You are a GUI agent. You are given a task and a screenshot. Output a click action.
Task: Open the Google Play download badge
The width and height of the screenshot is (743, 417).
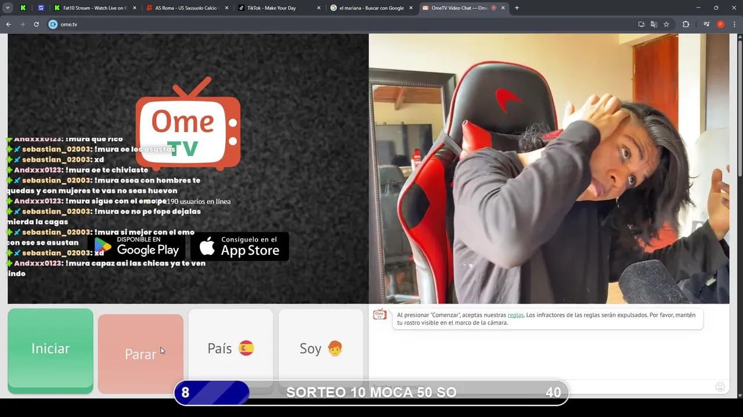[x=138, y=247]
